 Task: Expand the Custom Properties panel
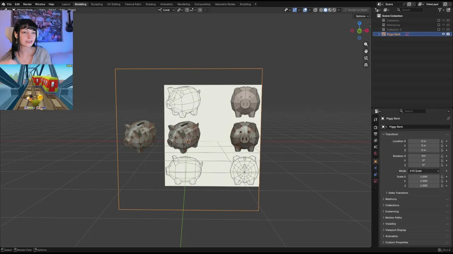point(396,242)
